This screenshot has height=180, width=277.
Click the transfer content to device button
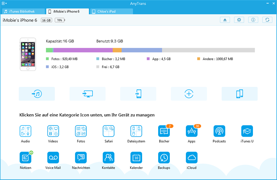pyautogui.click(x=138, y=93)
